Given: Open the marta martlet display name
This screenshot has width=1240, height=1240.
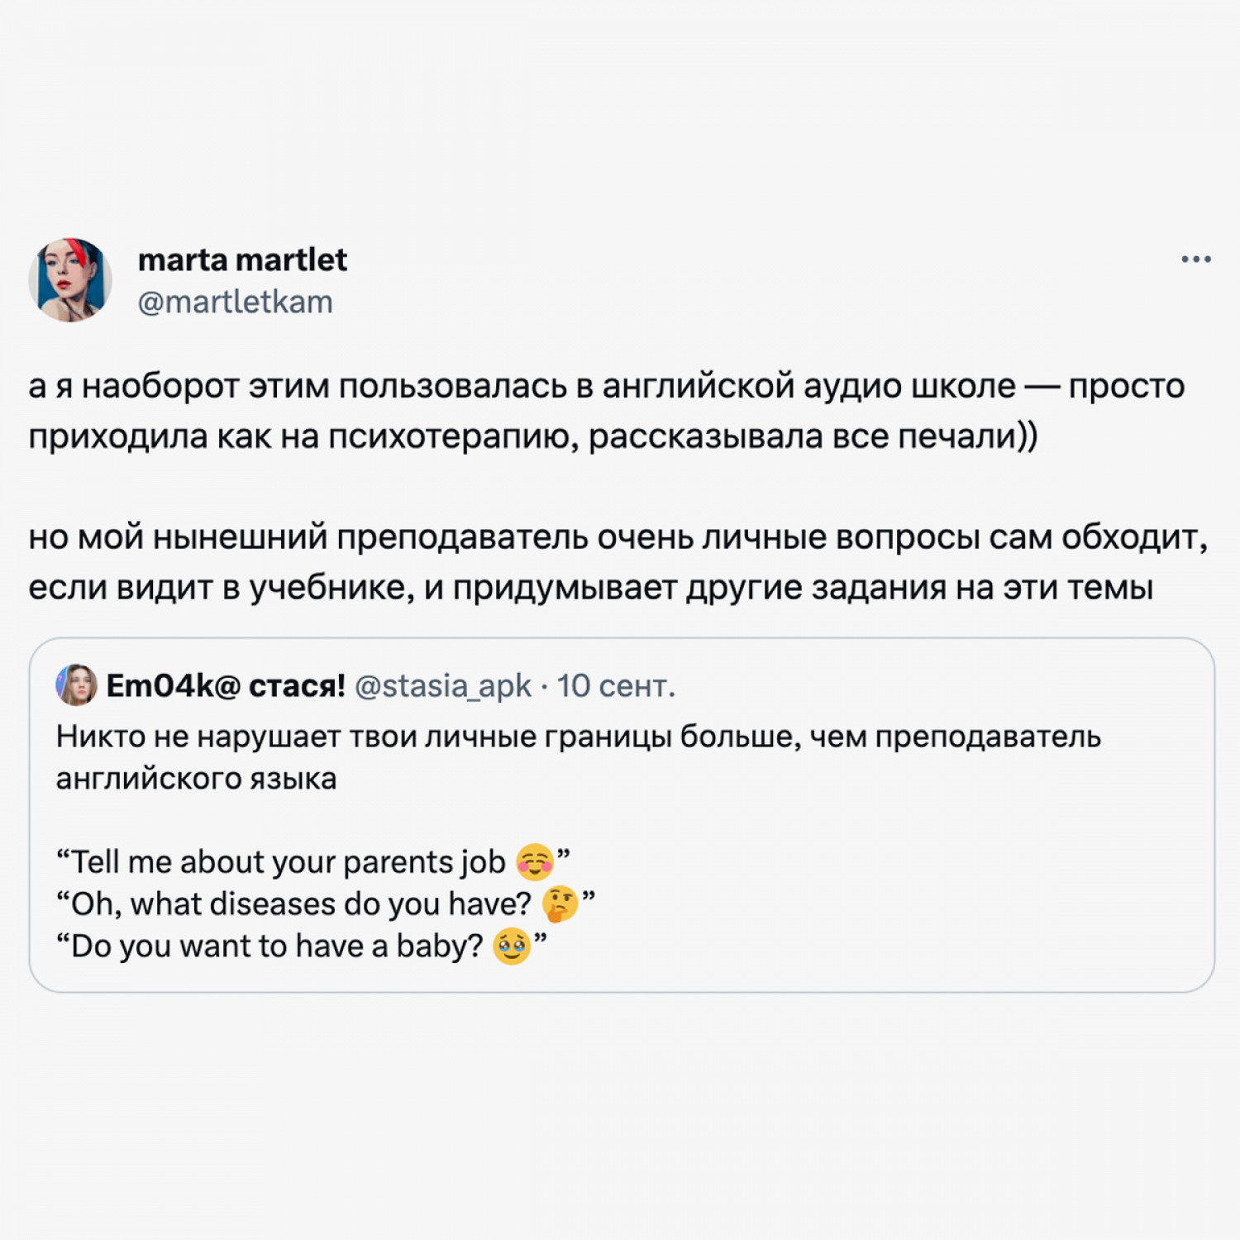Looking at the screenshot, I should click(x=242, y=260).
